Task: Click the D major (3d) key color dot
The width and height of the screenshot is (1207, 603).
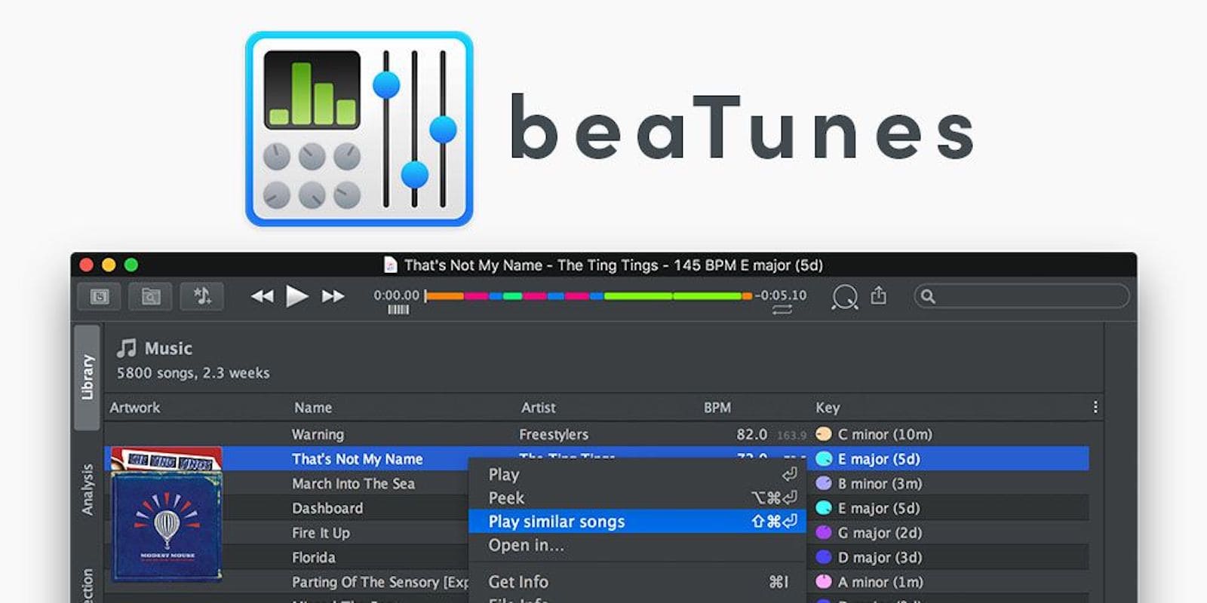Action: pyautogui.click(x=824, y=557)
